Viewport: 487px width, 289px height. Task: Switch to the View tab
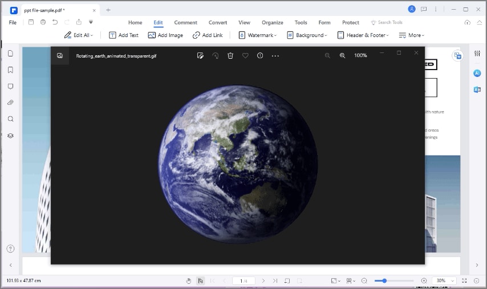[x=244, y=22]
